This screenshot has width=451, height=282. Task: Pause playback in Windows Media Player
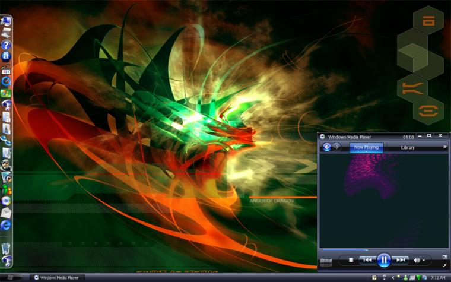point(384,259)
